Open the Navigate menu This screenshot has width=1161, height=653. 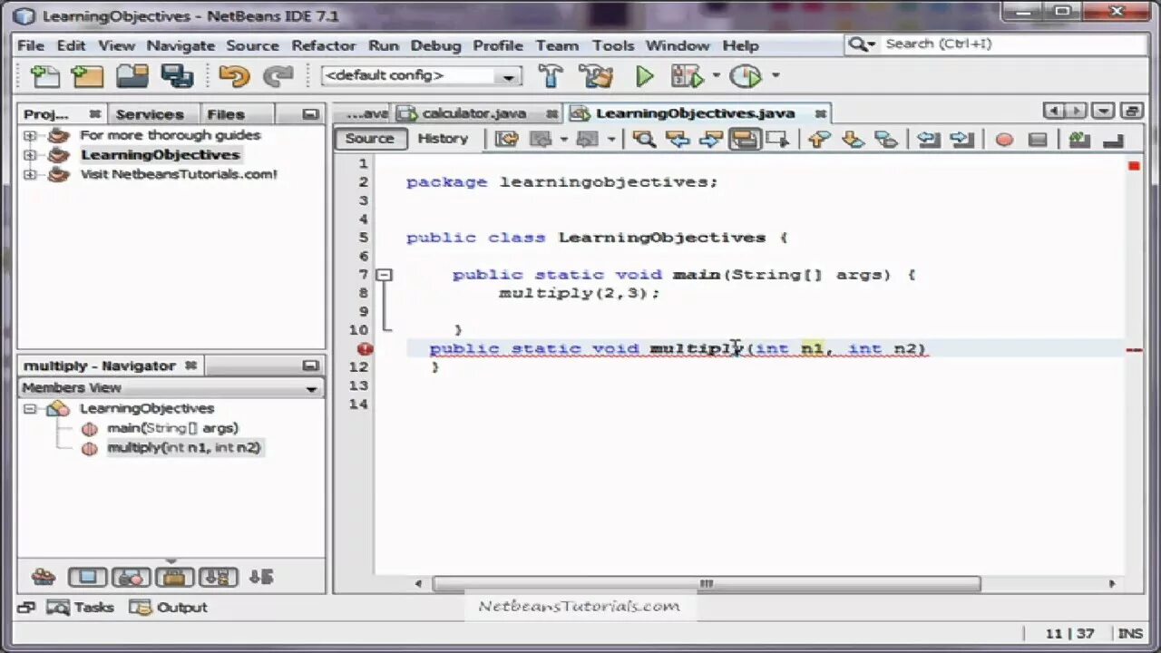(x=180, y=45)
